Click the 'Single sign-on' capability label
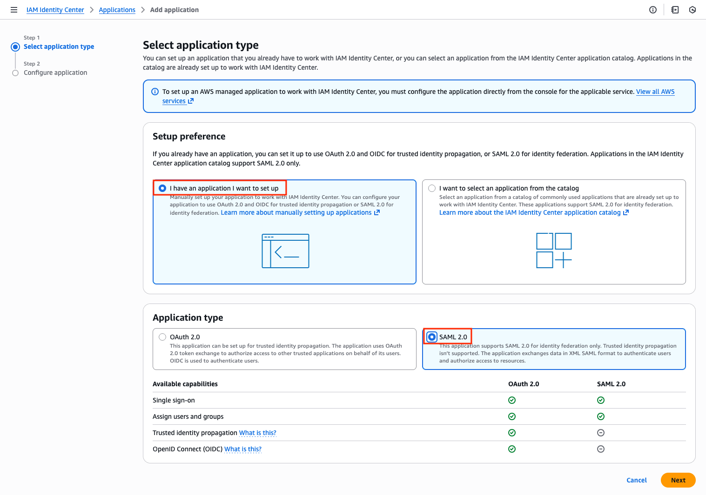 coord(174,400)
